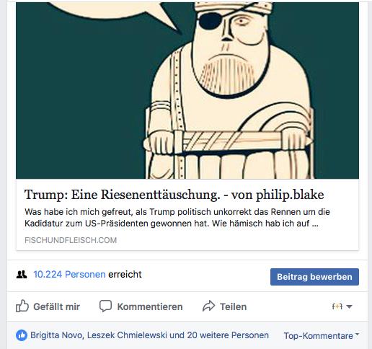Open the 10.224 Personen reach link
The width and height of the screenshot is (372, 349).
tap(69, 274)
